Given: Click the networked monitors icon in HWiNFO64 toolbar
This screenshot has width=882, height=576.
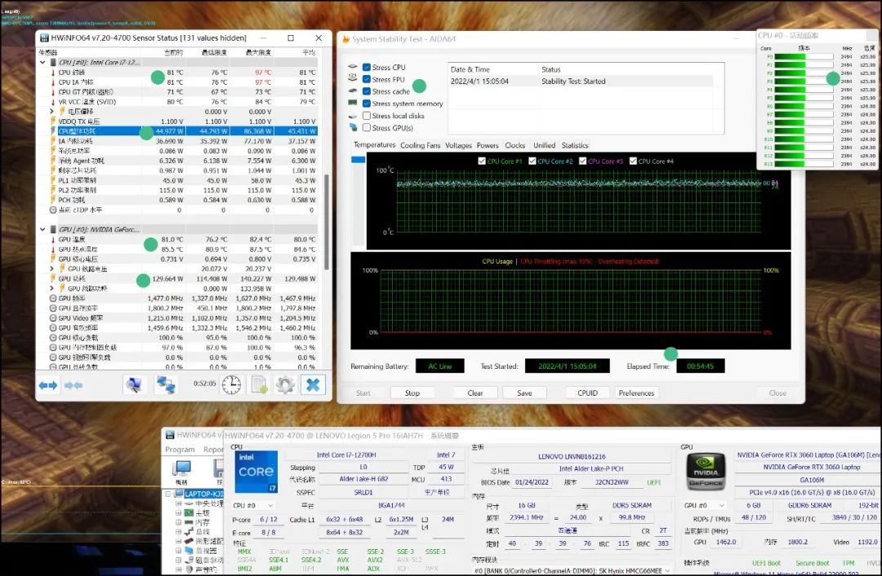Looking at the screenshot, I should pos(165,384).
